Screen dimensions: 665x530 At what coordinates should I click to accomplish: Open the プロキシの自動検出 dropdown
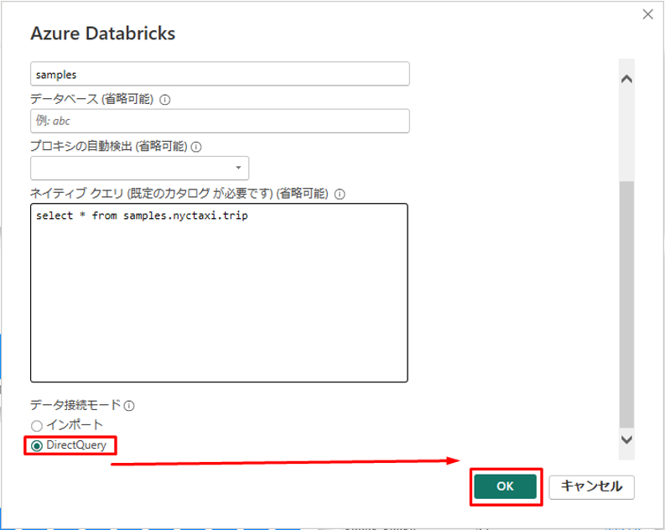click(139, 168)
